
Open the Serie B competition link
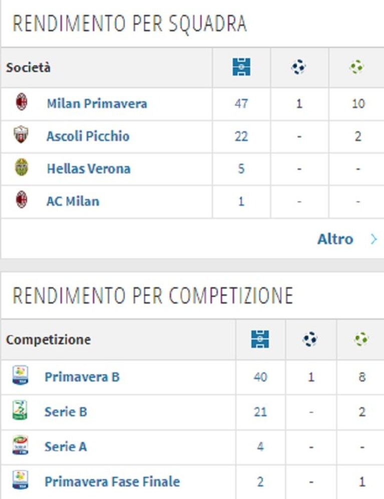[x=66, y=411]
